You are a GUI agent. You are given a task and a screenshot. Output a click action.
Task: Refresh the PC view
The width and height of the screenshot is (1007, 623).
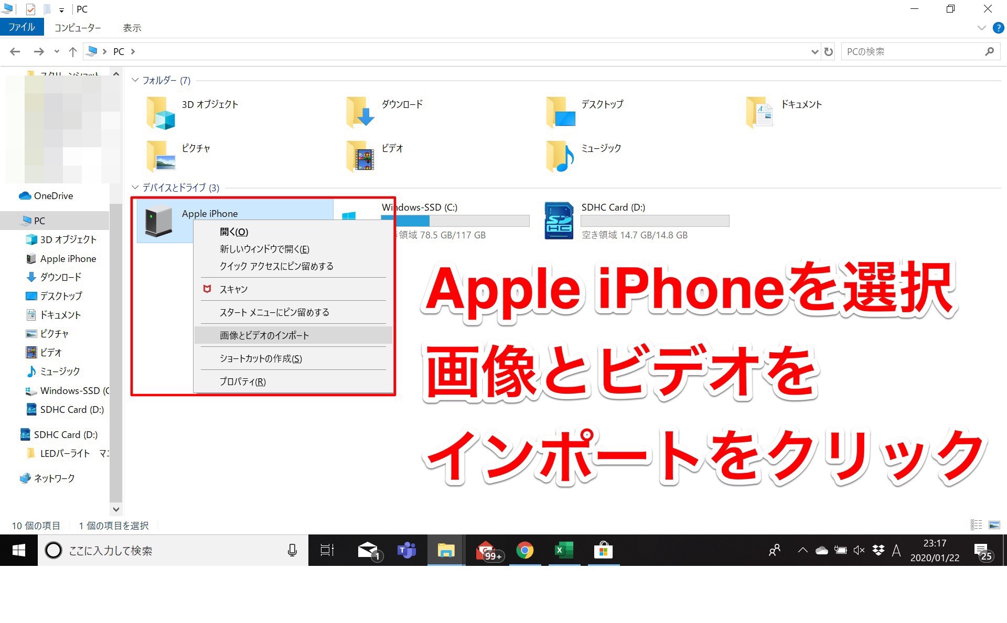coord(829,51)
